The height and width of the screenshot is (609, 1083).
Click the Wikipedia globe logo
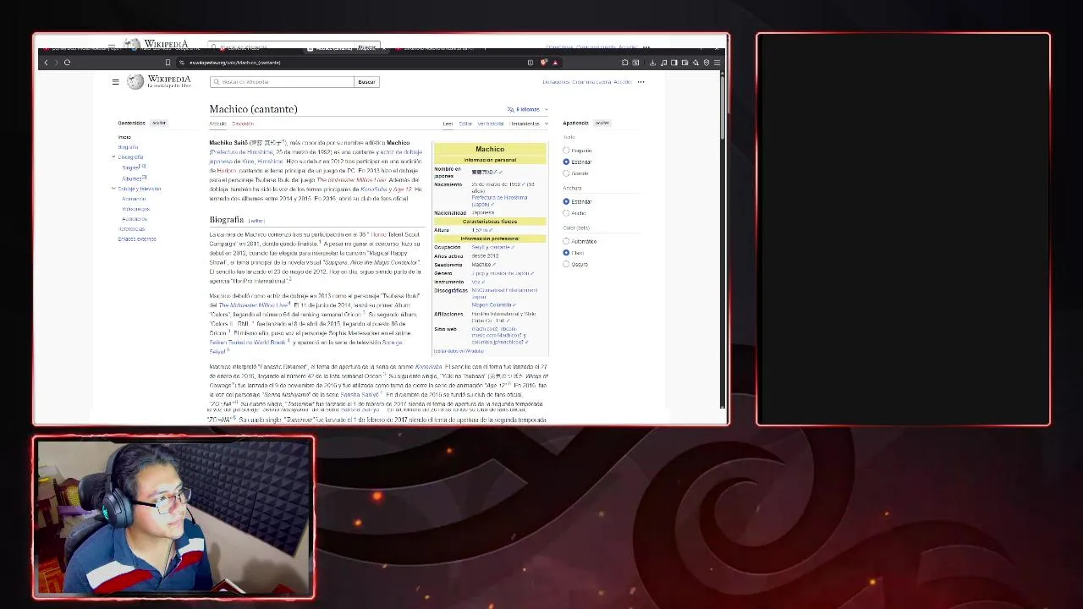point(135,81)
